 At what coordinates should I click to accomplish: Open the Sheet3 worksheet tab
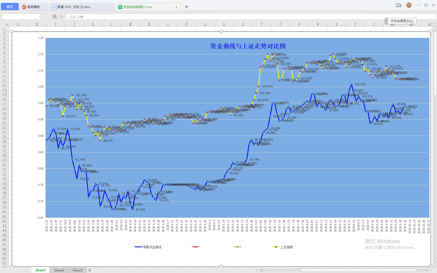coord(78,270)
